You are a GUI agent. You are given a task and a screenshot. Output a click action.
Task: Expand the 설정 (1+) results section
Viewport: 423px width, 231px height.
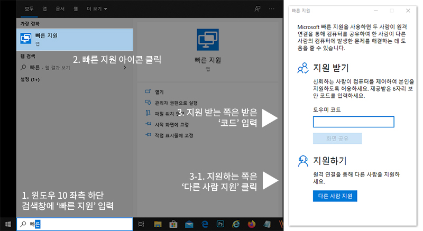coord(29,79)
